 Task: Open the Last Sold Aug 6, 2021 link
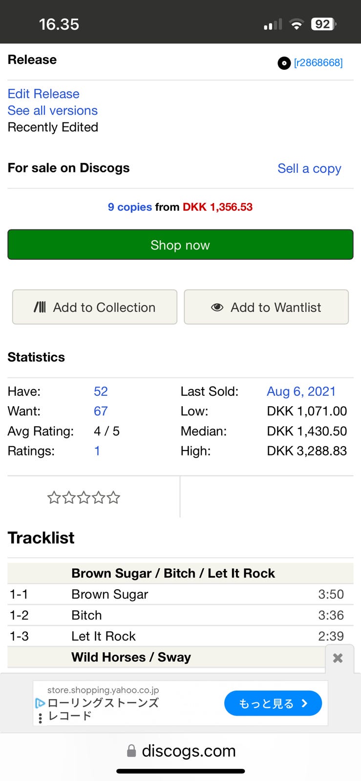[301, 391]
